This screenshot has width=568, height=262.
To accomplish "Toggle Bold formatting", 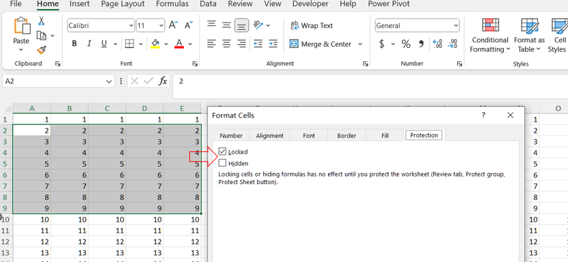I will click(x=75, y=44).
